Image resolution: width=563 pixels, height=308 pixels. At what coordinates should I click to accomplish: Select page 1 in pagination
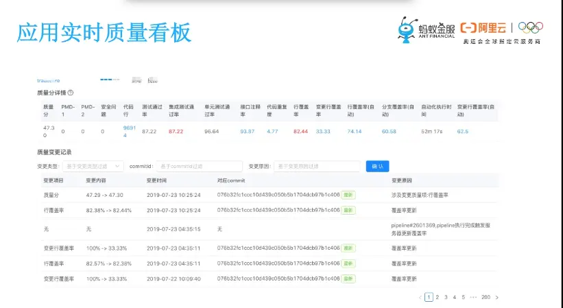429,297
